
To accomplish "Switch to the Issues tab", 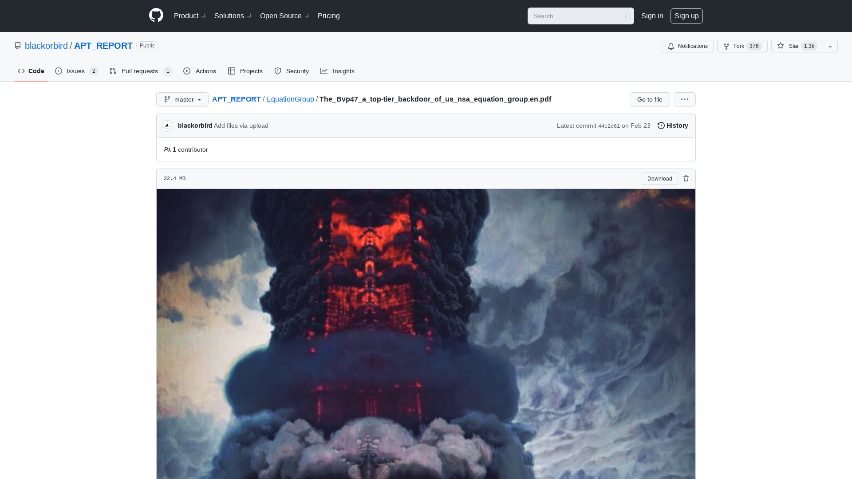I will click(76, 71).
